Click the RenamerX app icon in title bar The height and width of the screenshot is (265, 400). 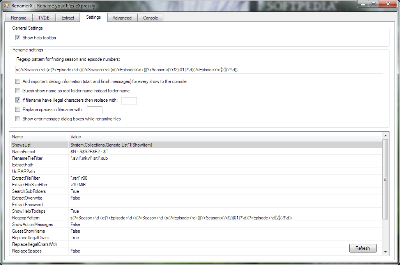click(x=6, y=5)
